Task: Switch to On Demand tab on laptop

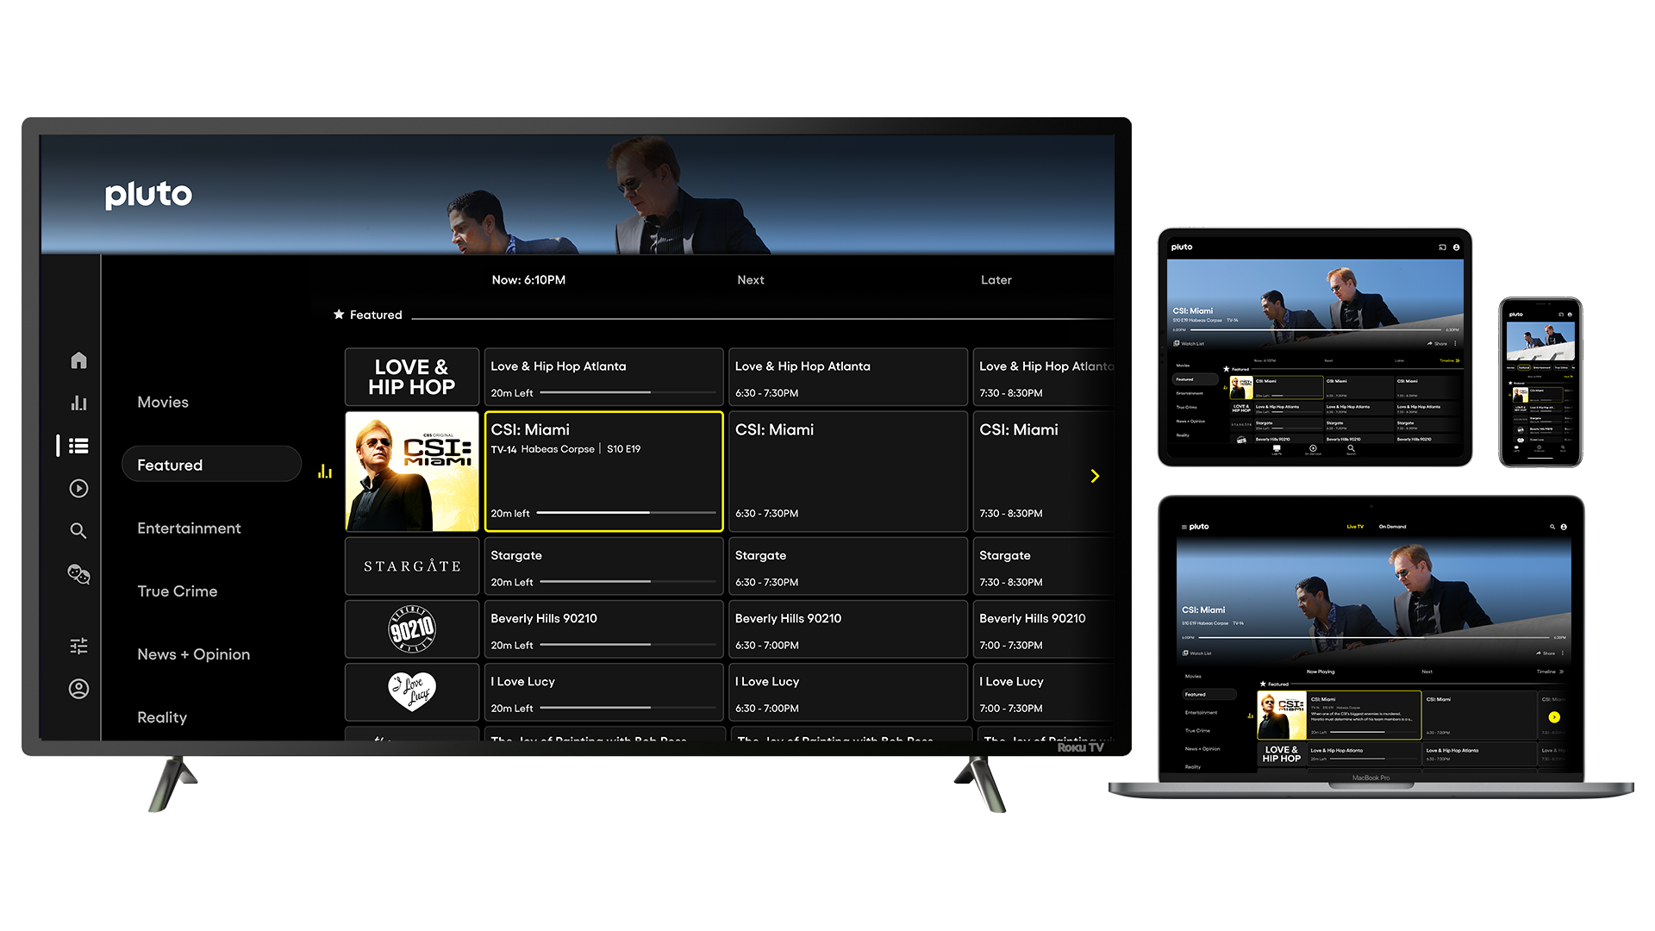Action: (x=1392, y=527)
